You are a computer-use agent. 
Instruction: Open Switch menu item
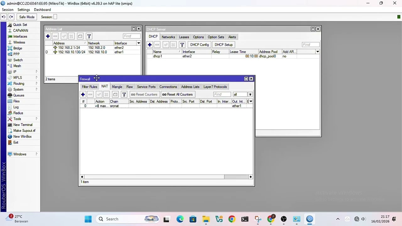pyautogui.click(x=18, y=60)
